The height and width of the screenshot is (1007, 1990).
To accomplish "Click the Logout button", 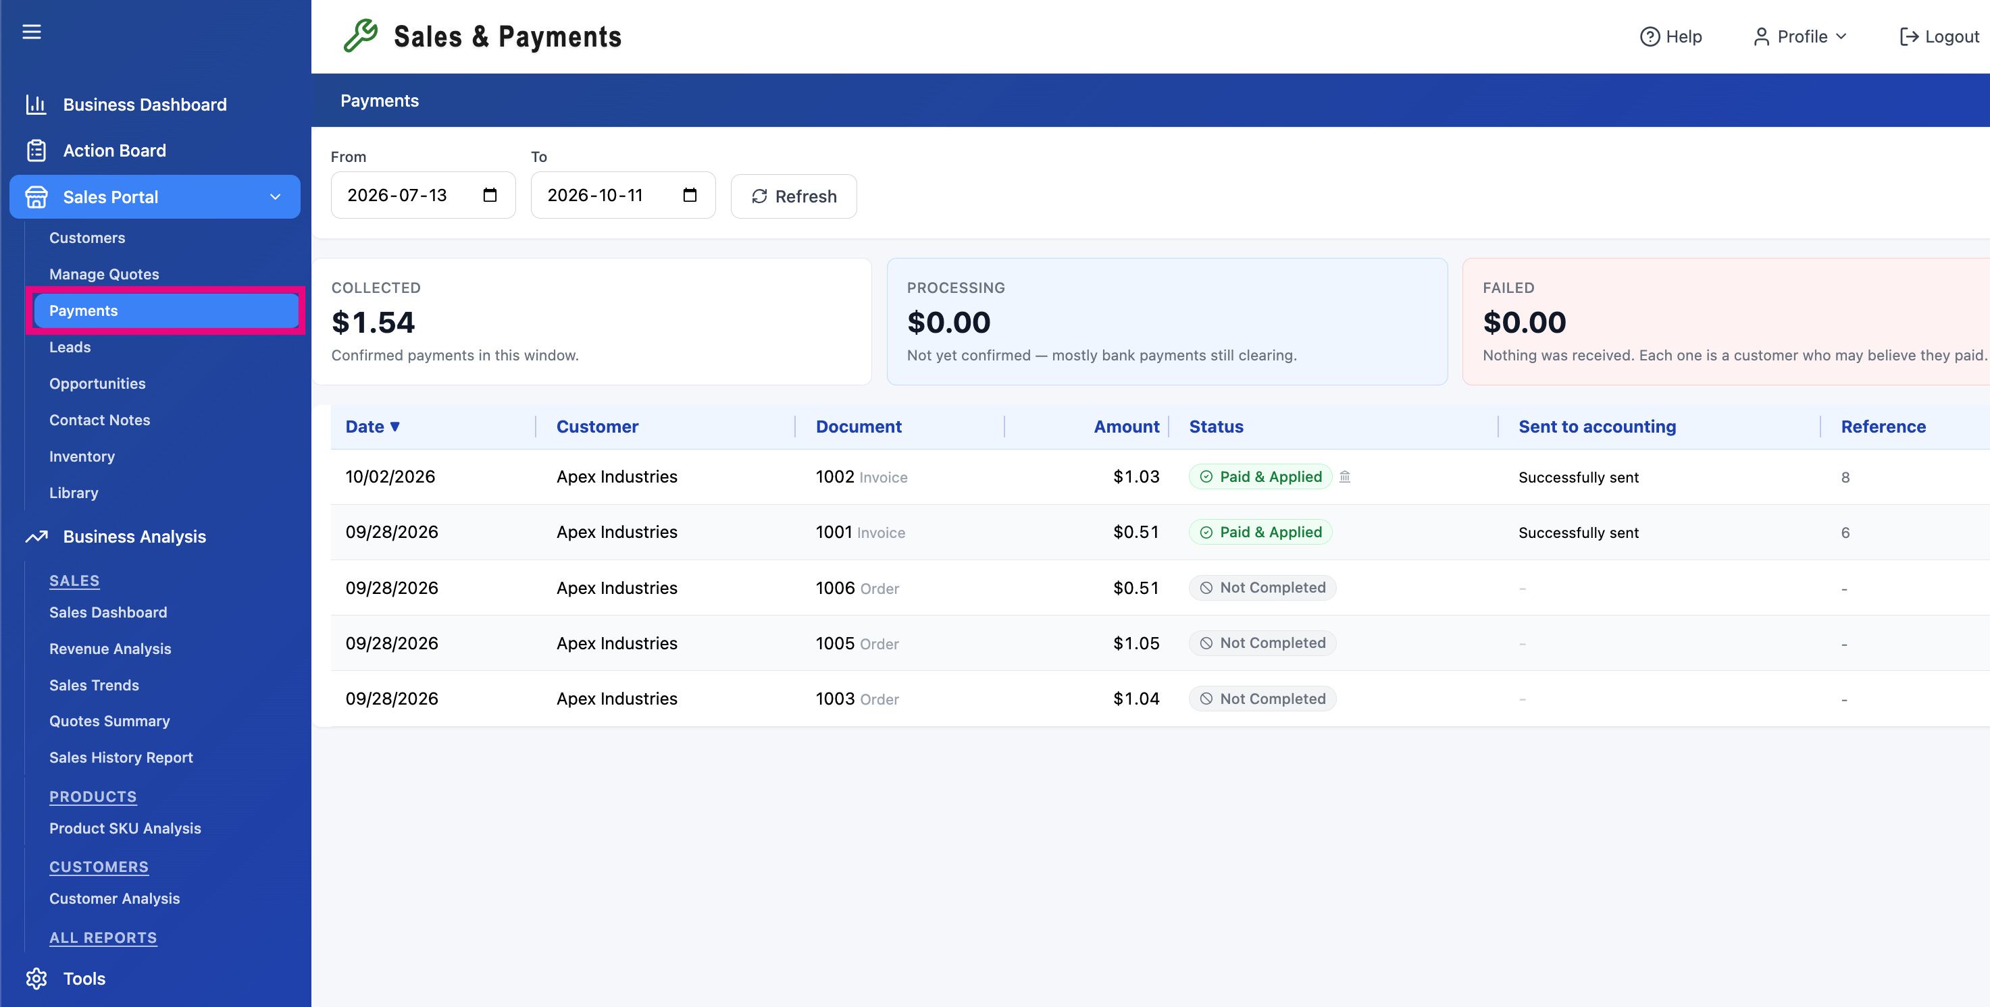I will pos(1939,36).
